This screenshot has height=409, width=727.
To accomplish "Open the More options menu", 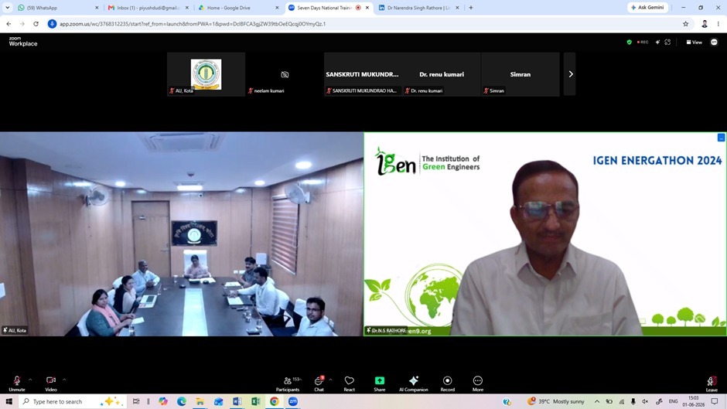I will coord(477,383).
